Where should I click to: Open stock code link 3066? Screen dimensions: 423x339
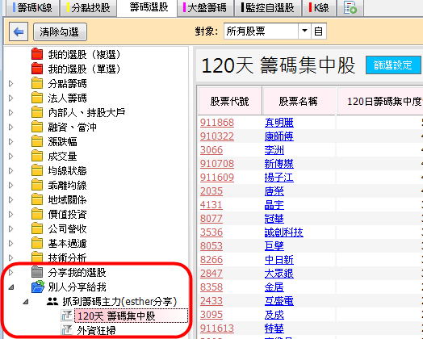click(211, 150)
